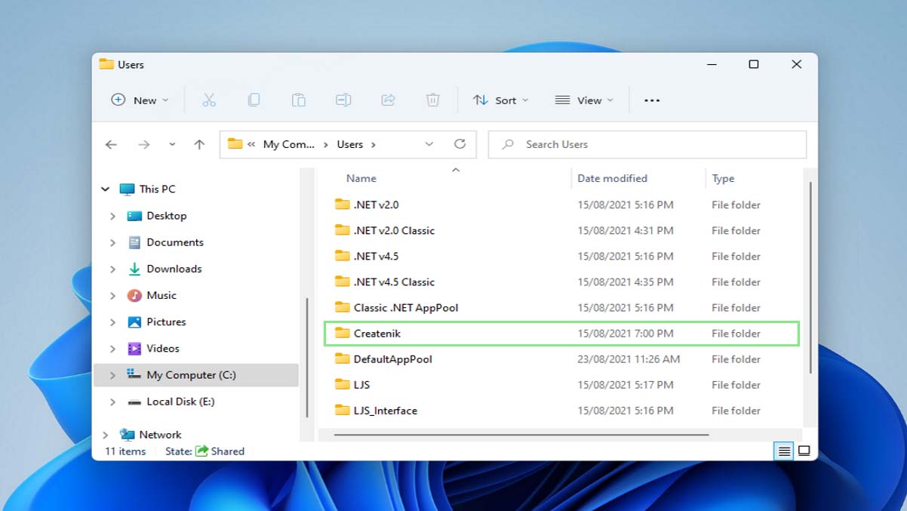Sort by the Name column header
Screen dimensions: 907x511
(x=361, y=178)
